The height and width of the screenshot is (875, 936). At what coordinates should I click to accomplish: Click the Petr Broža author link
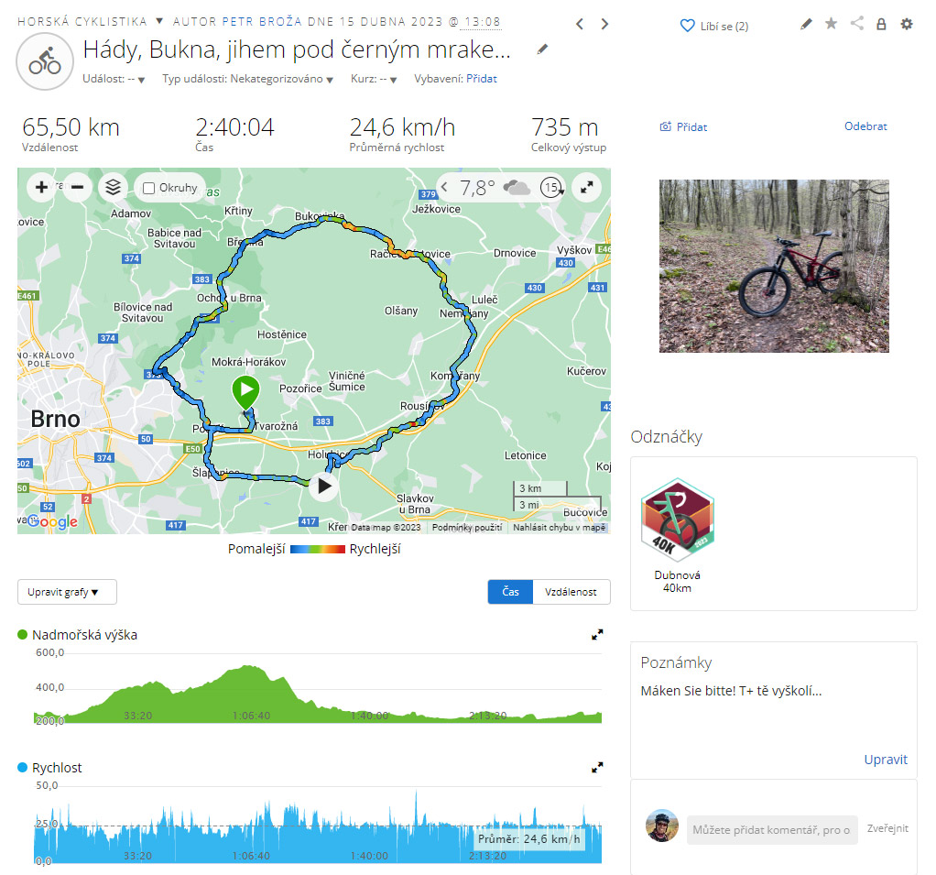(x=262, y=21)
